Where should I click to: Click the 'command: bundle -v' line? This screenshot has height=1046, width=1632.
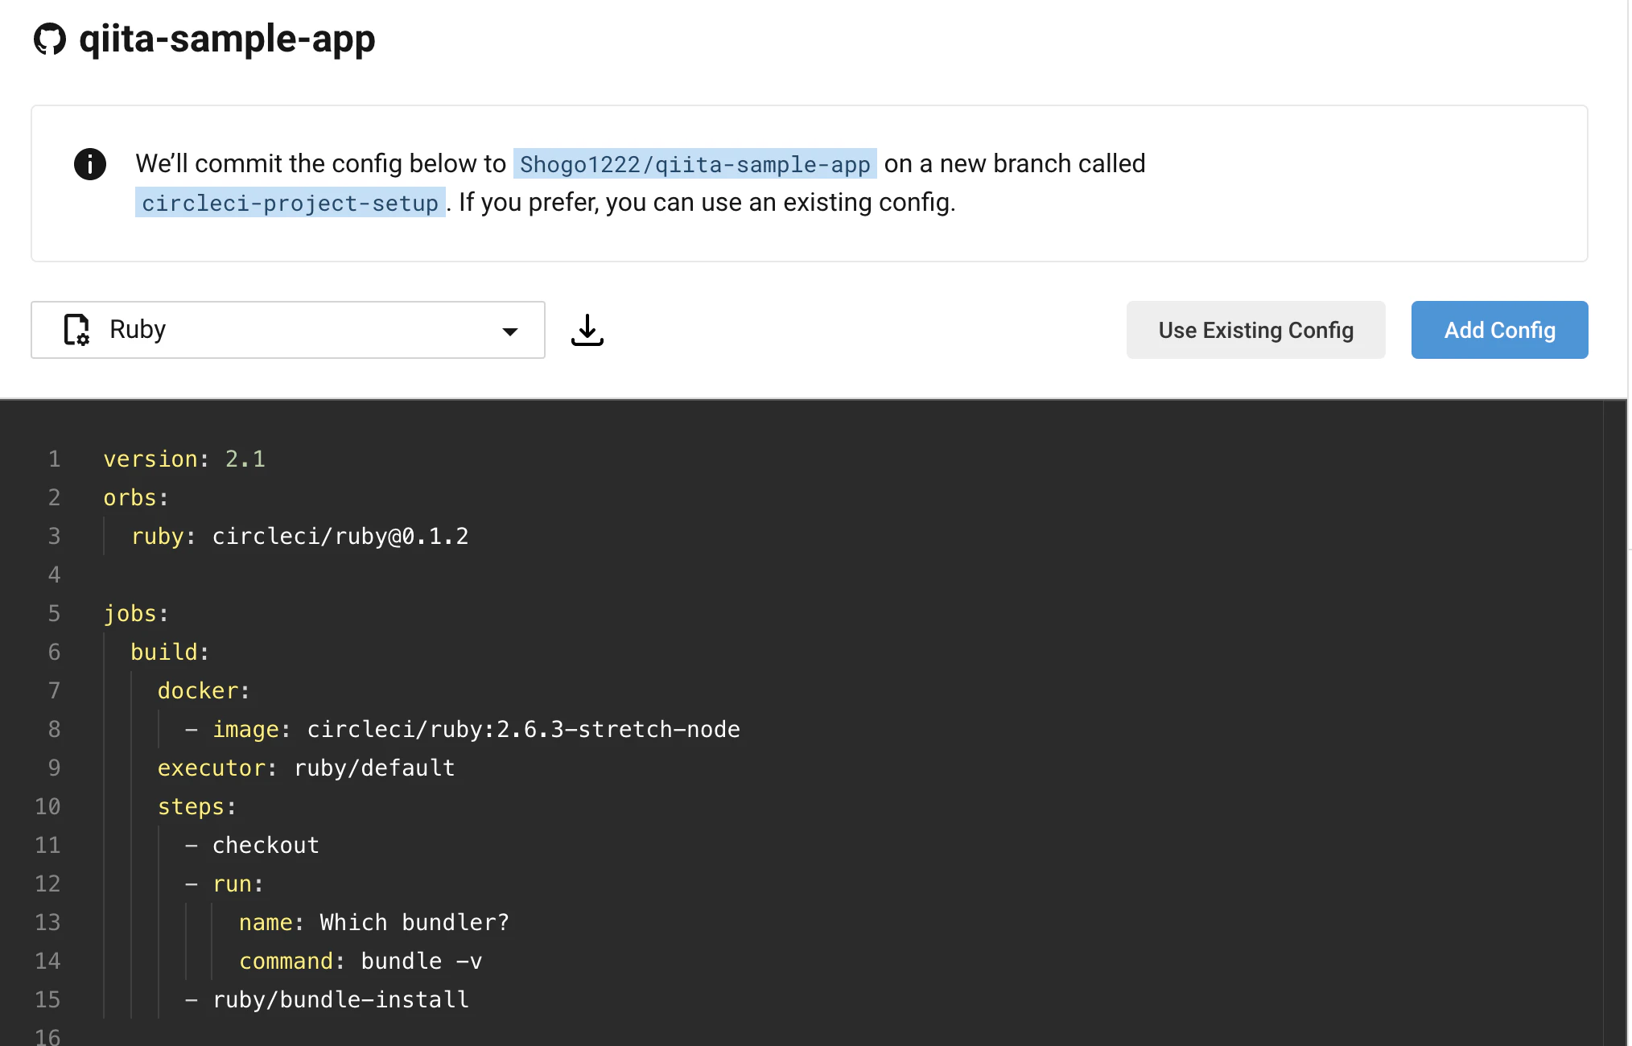click(x=361, y=961)
